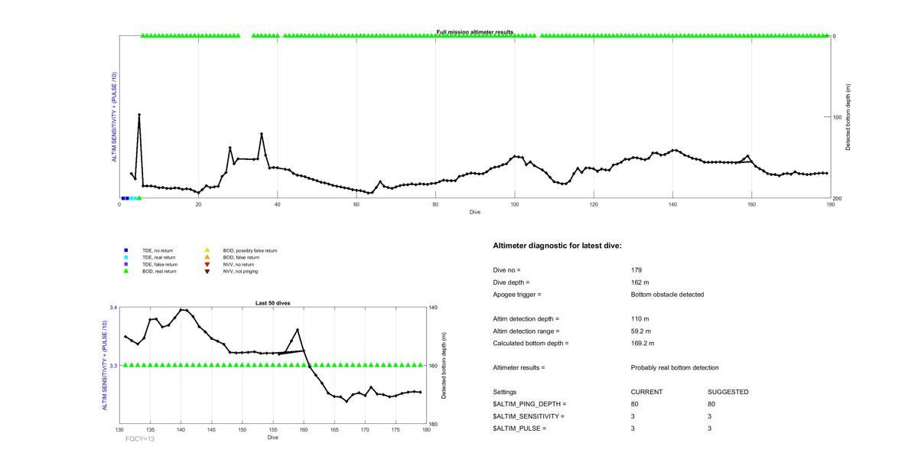Viewport: 918px width, 476px height.
Task: Select the calculated bottom depth value '169.2 m'
Action: pyautogui.click(x=643, y=344)
